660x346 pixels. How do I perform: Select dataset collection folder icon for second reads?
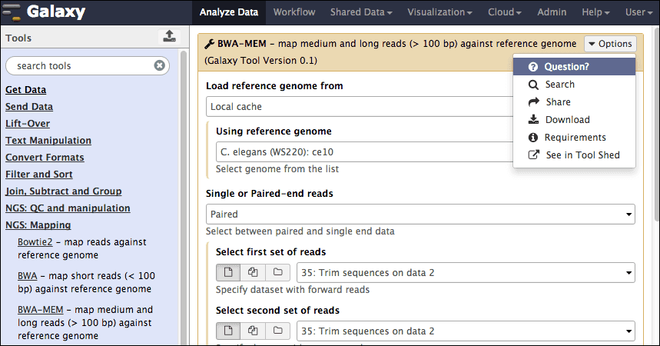(278, 331)
